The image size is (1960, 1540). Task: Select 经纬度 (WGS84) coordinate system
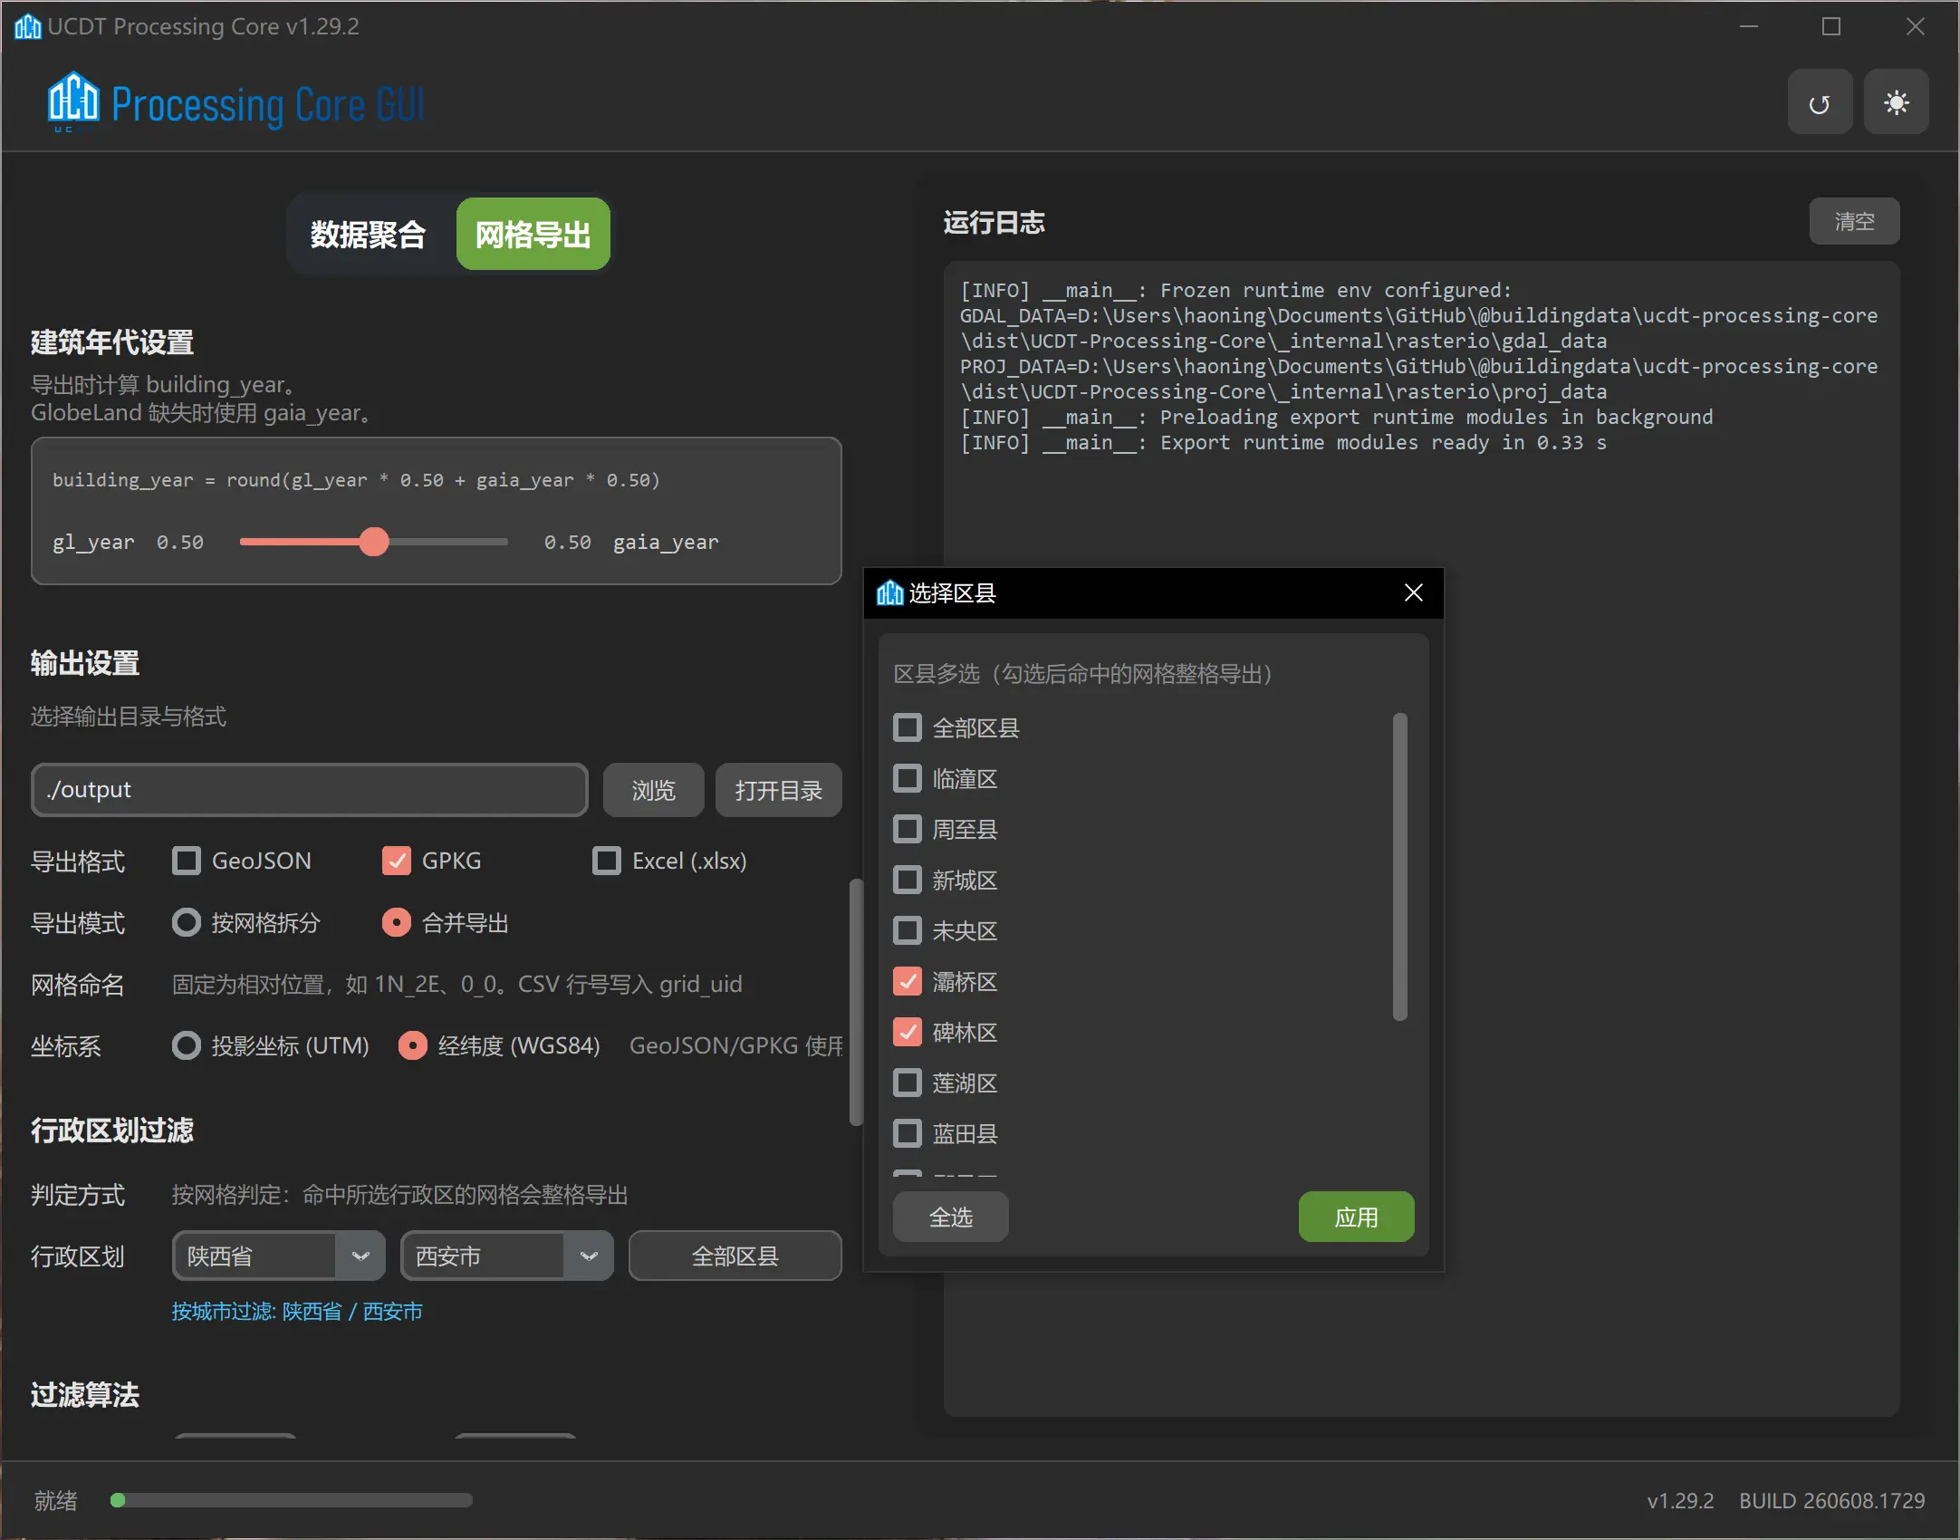click(x=413, y=1045)
